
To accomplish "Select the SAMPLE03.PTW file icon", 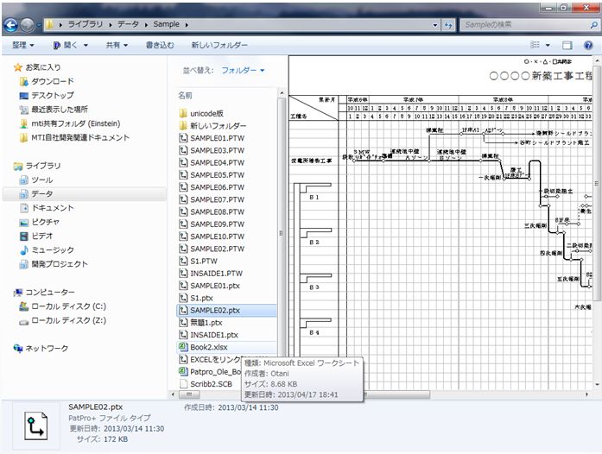I will point(183,150).
